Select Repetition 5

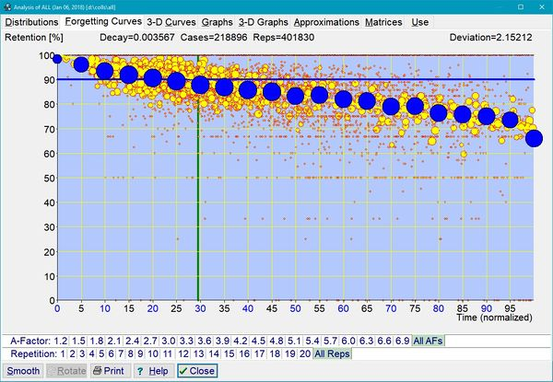(x=101, y=353)
